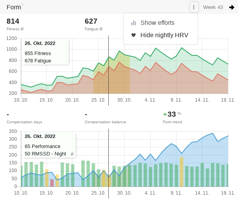Click the tall yellow HRV bar near 9.11.
Viewport: 238px width, 200px height.
coord(181,172)
